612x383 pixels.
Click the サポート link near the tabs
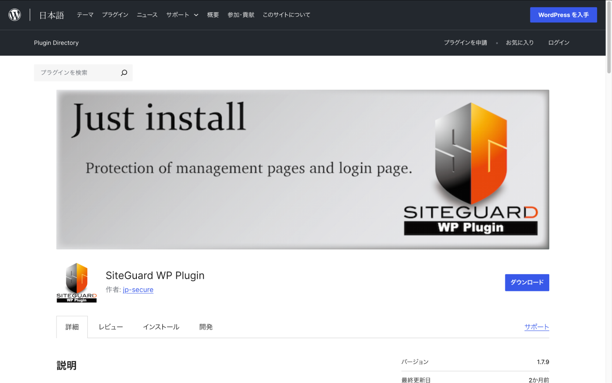[536, 327]
